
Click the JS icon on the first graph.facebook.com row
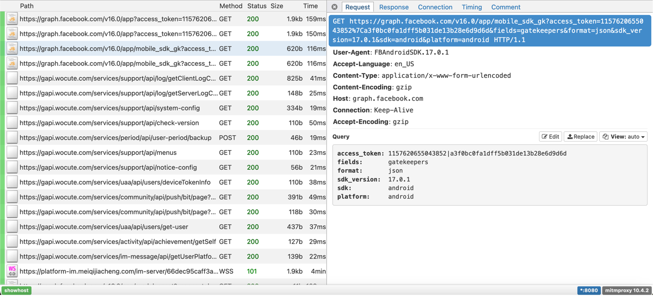[12, 19]
